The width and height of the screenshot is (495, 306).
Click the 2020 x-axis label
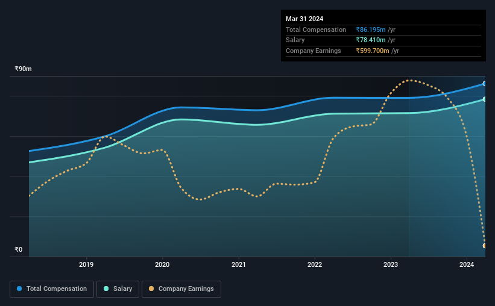(162, 264)
